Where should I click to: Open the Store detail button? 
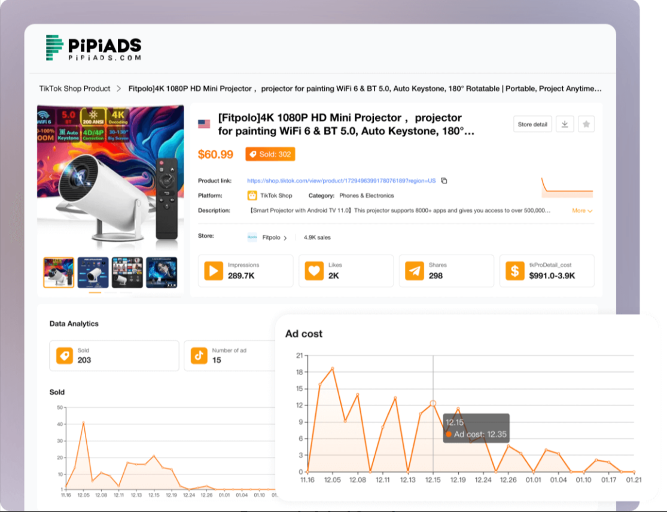click(532, 125)
